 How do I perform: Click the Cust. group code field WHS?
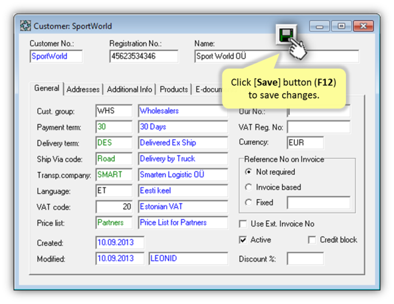[x=114, y=111]
